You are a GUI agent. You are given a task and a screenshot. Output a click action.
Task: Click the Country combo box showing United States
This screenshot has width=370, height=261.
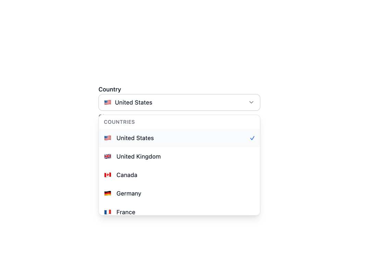tap(179, 102)
